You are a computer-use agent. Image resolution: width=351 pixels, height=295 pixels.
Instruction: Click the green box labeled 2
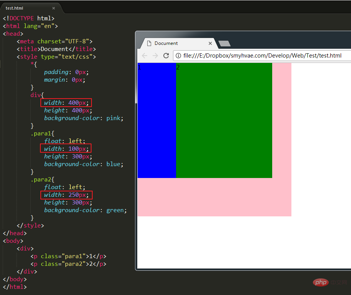[x=224, y=120]
